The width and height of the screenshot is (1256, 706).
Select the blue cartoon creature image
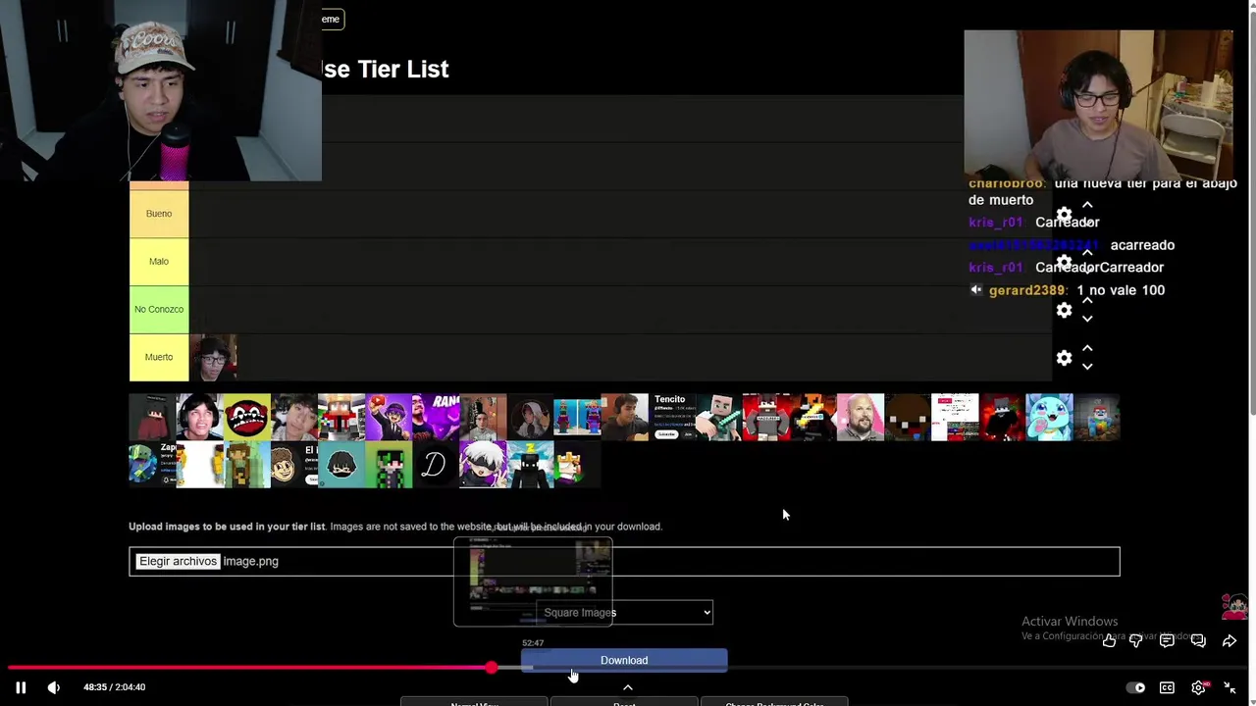click(x=1049, y=417)
